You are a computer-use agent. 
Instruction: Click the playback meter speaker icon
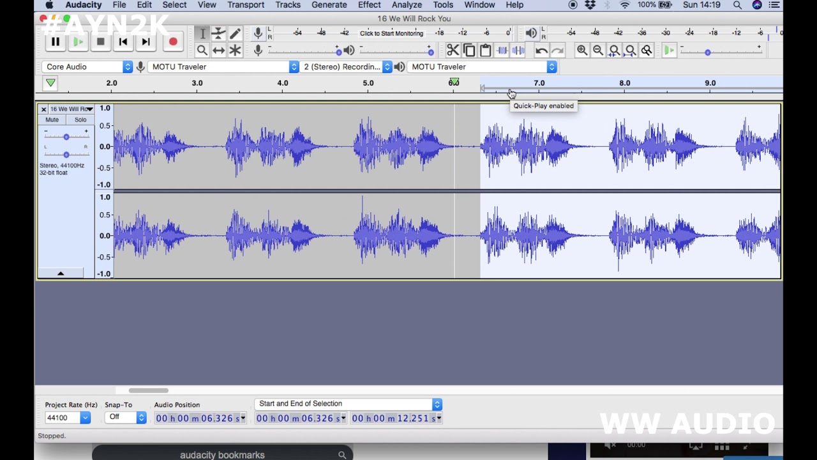tap(531, 33)
